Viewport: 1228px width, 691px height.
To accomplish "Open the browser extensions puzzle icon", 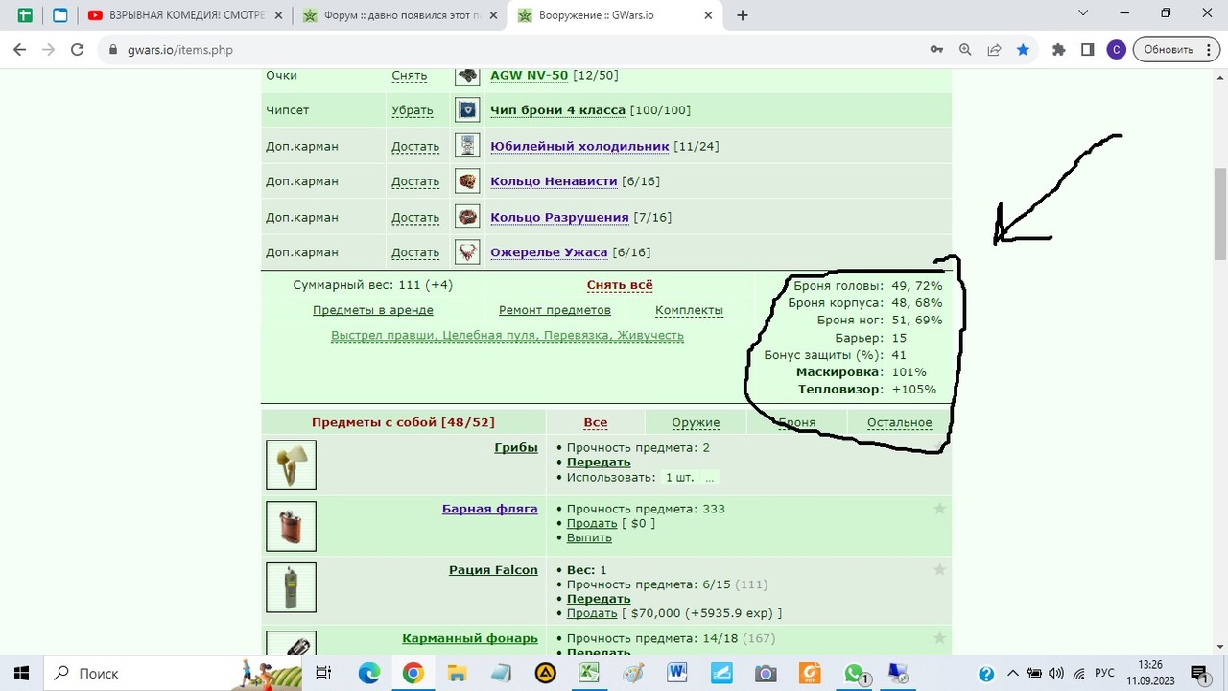I will [x=1058, y=50].
